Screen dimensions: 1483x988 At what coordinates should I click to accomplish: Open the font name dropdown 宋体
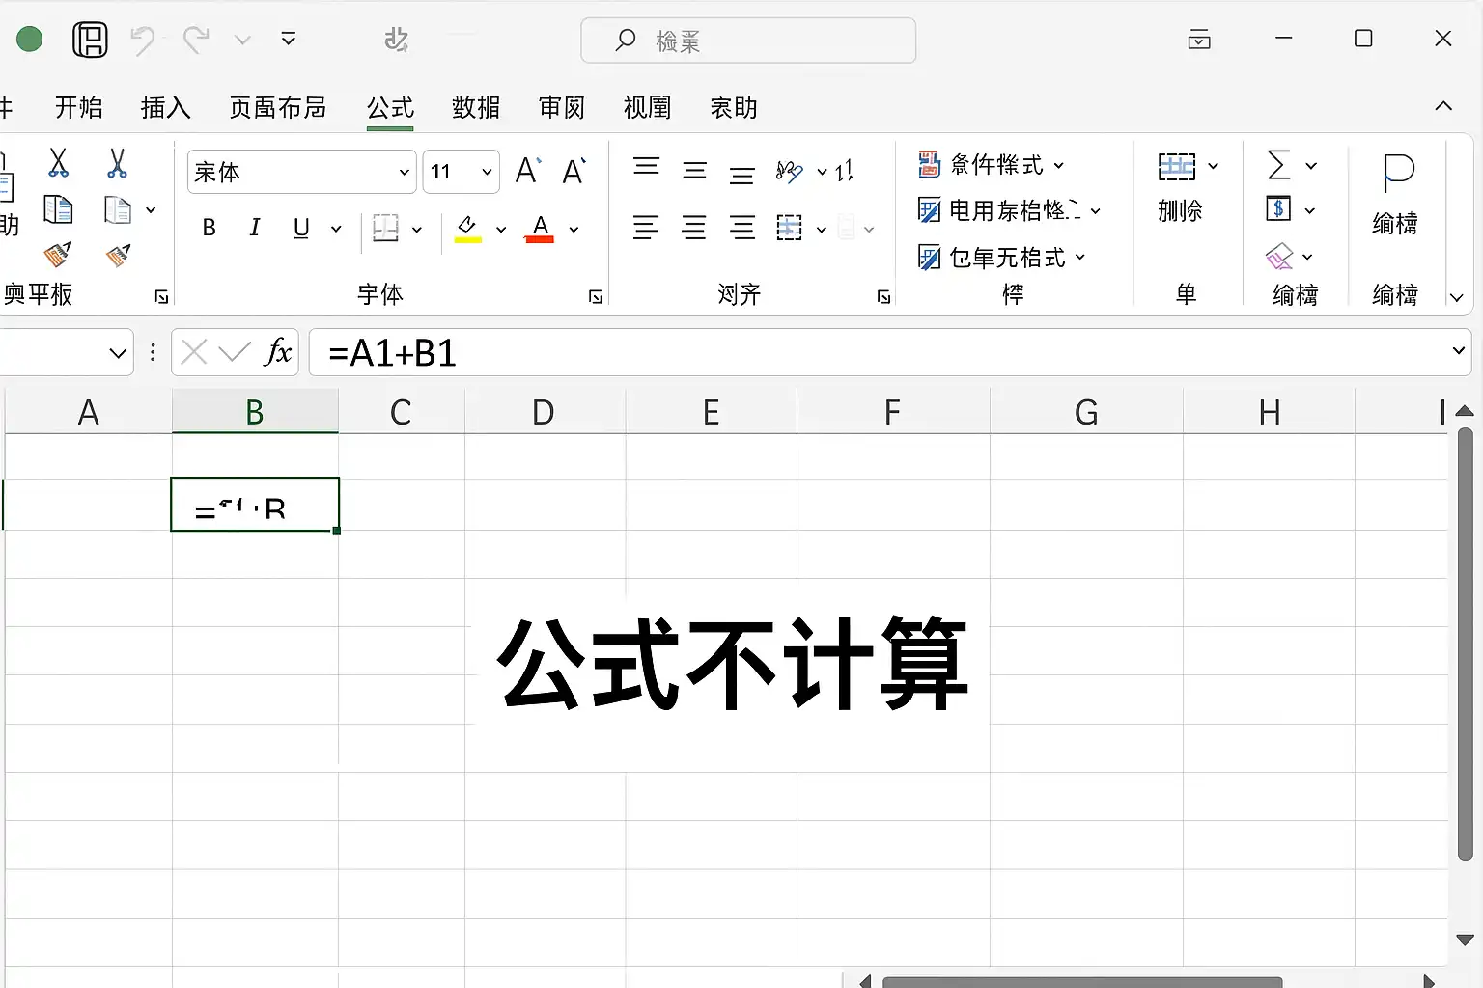pyautogui.click(x=302, y=172)
